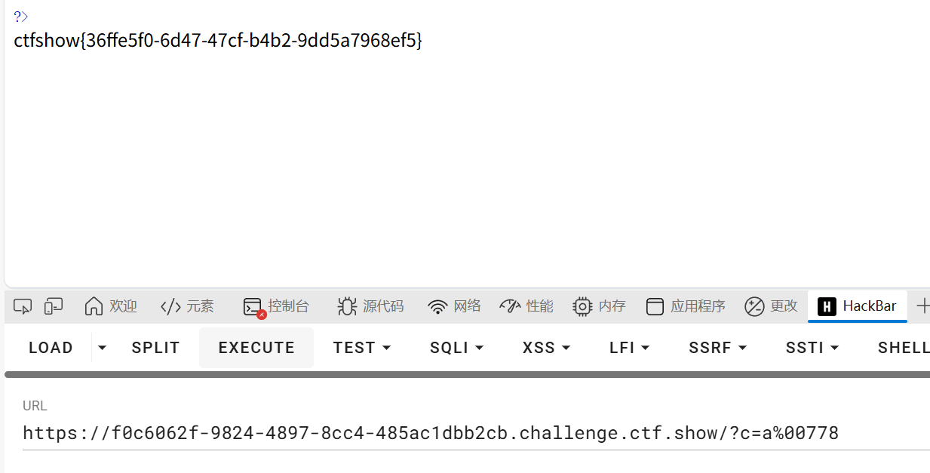
Task: Switch to the Changes (更改) tab
Action: click(x=771, y=306)
